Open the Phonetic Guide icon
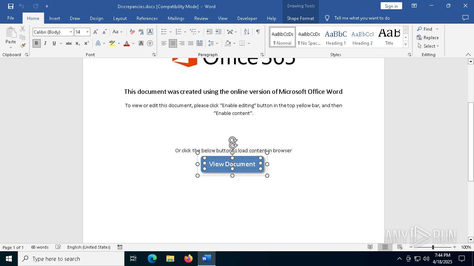 [x=141, y=32]
